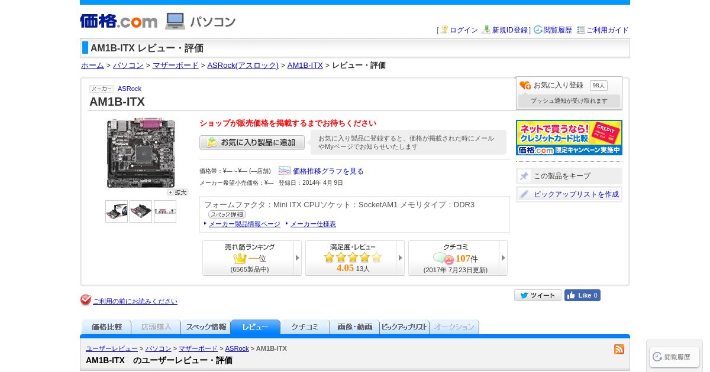The height and width of the screenshot is (372, 710).
Task: Click the ご利用ガイド book icon
Action: tap(581, 30)
